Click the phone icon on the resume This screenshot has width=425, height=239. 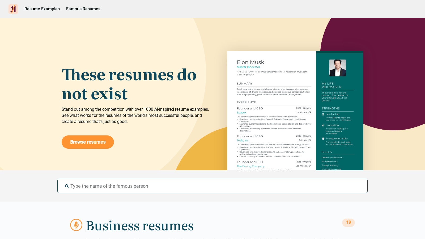click(238, 72)
